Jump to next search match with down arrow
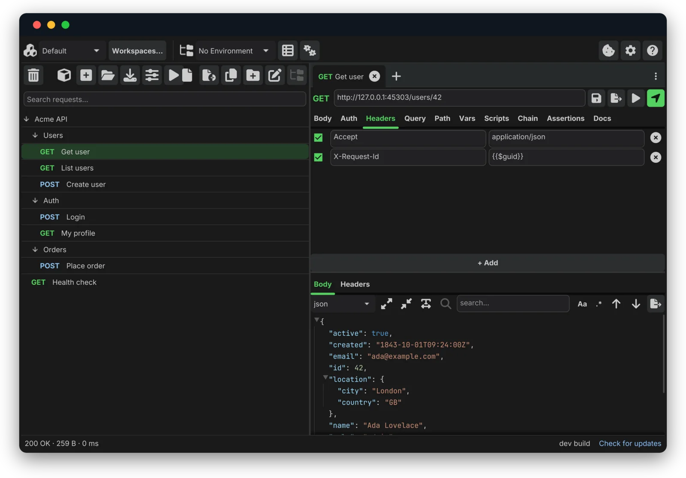 click(x=636, y=304)
